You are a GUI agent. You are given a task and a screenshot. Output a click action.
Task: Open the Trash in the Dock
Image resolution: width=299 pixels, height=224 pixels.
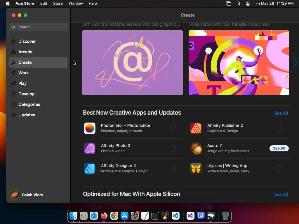[225, 216]
